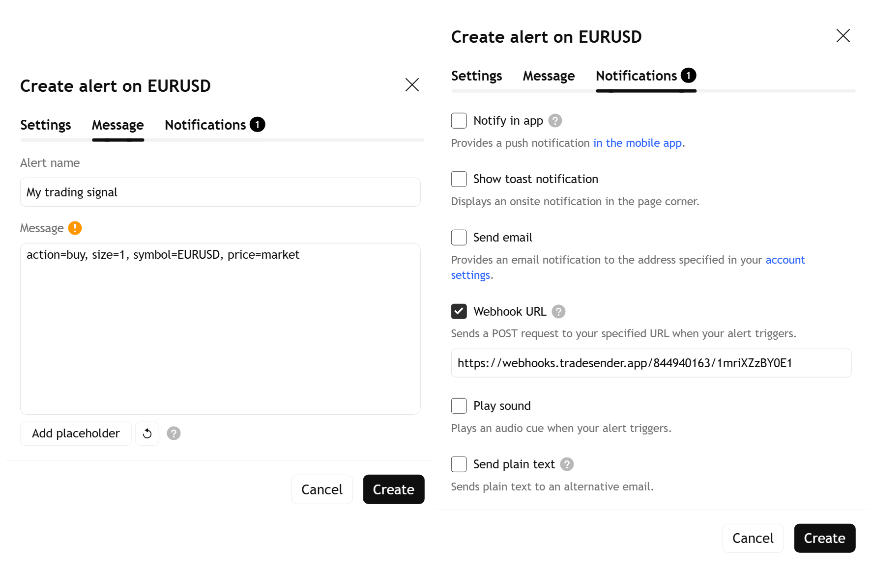Open placeholder help via question mark icon

click(173, 433)
